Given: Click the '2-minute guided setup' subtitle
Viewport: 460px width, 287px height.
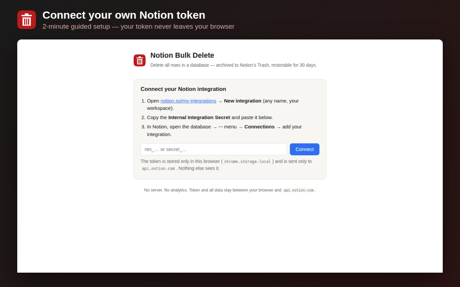Looking at the screenshot, I should point(138,27).
